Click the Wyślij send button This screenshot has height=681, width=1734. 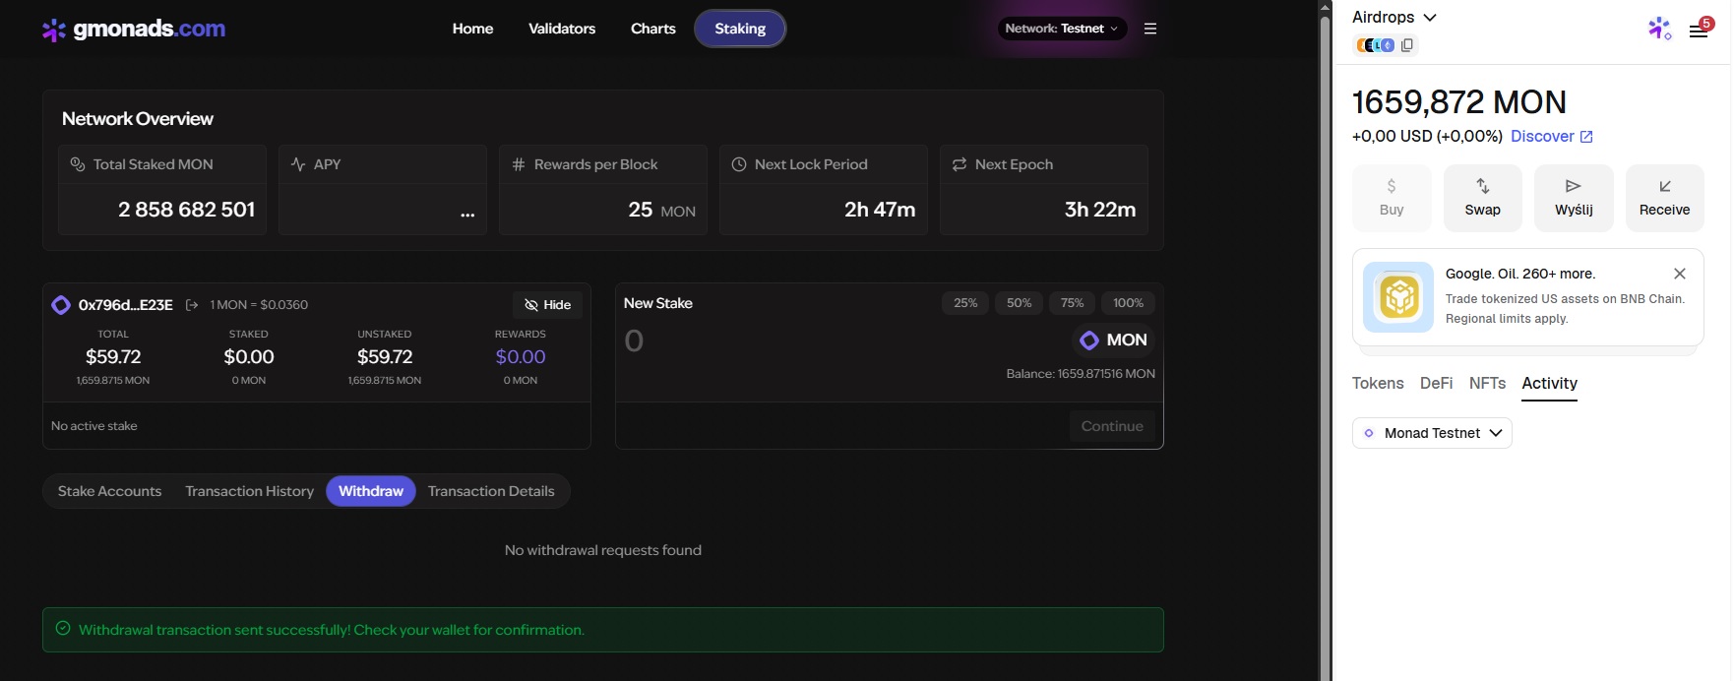(1574, 198)
